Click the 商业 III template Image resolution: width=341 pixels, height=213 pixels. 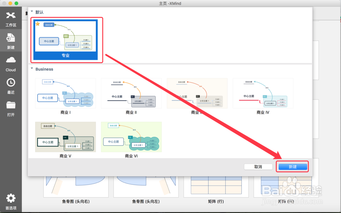coord(197,93)
